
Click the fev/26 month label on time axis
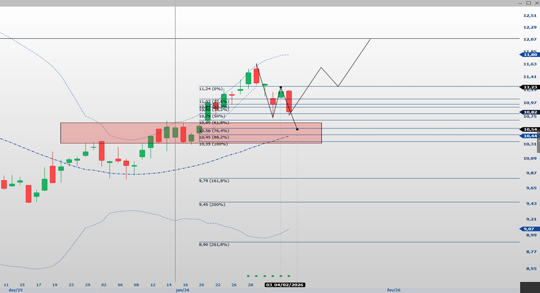tap(394, 290)
